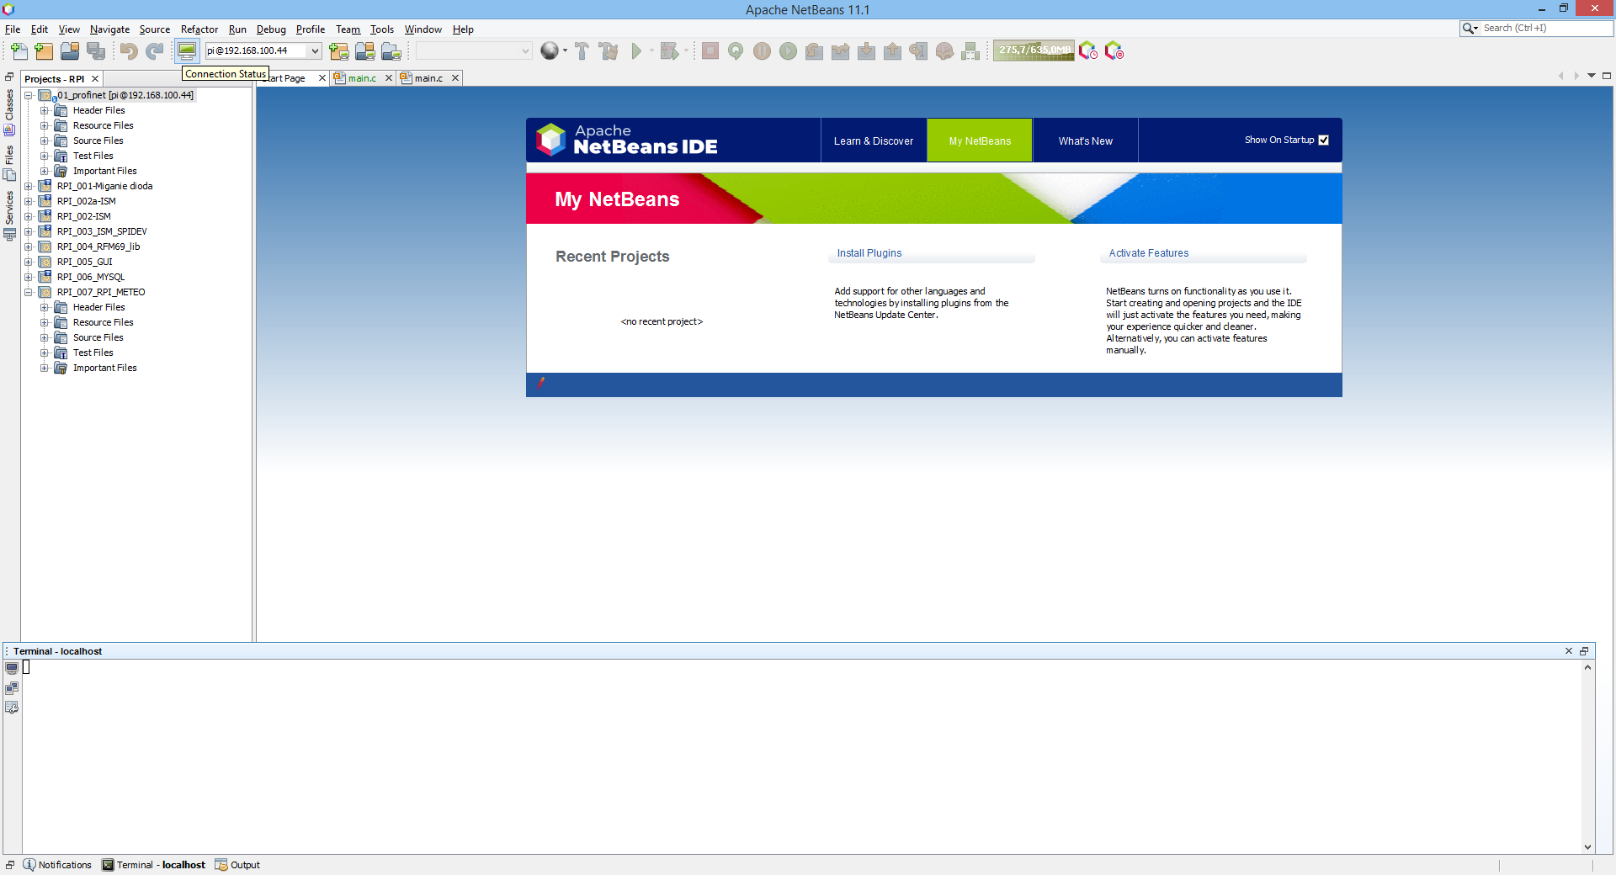
Task: Click the memory usage indicator bar
Action: (1034, 50)
